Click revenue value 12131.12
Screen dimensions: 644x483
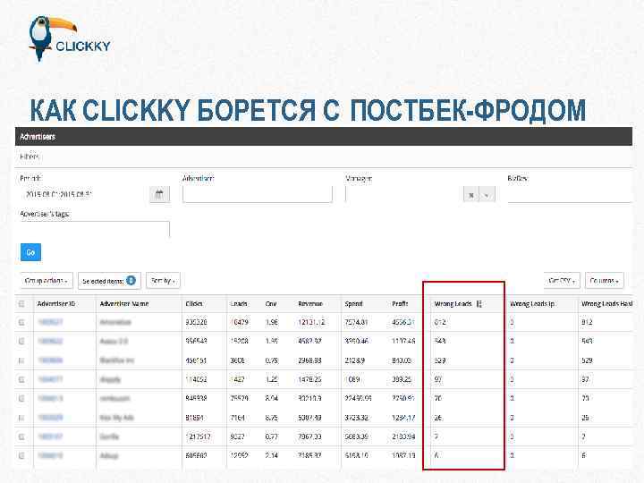(311, 322)
